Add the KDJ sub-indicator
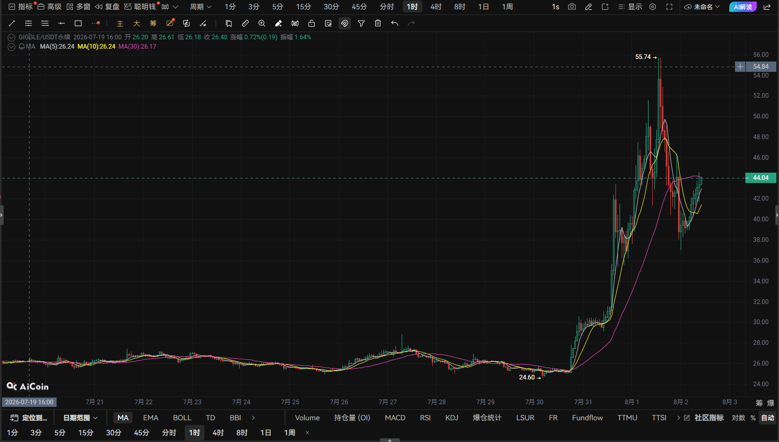The width and height of the screenshot is (779, 442). (x=452, y=418)
